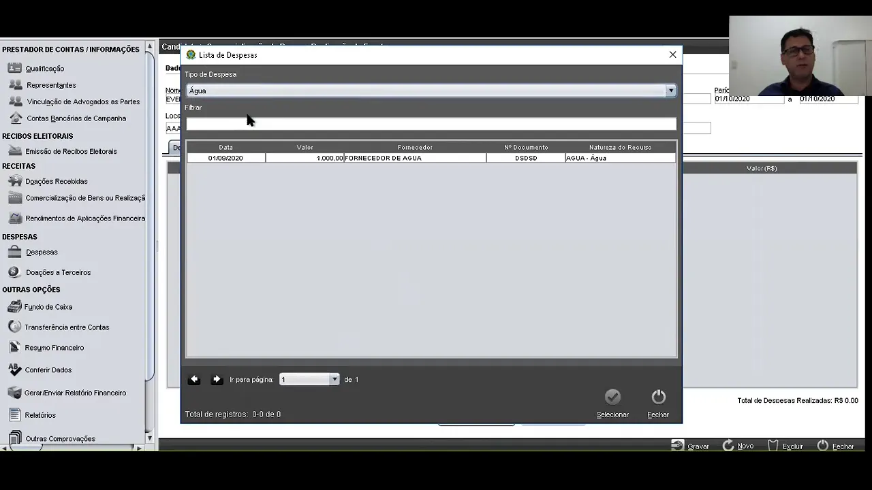
Task: Click 'Total de registros: 0-0 de 0' text
Action: [x=233, y=414]
